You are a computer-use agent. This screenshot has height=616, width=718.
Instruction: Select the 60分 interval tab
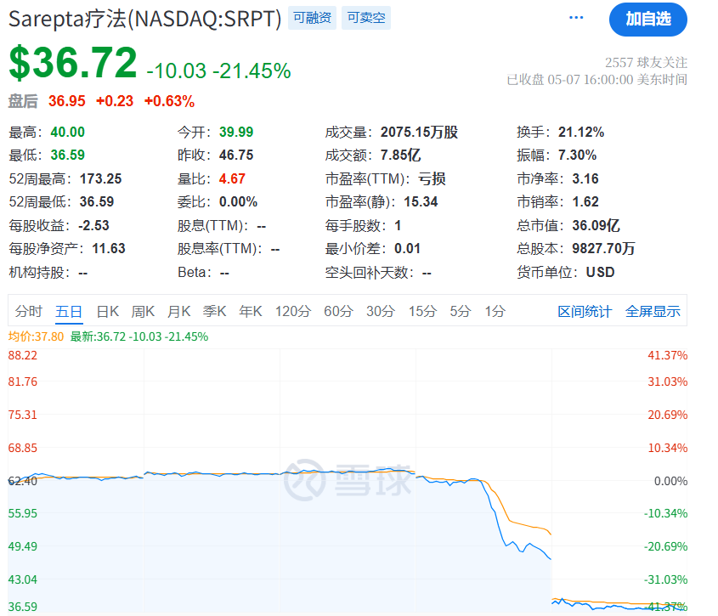coord(338,312)
